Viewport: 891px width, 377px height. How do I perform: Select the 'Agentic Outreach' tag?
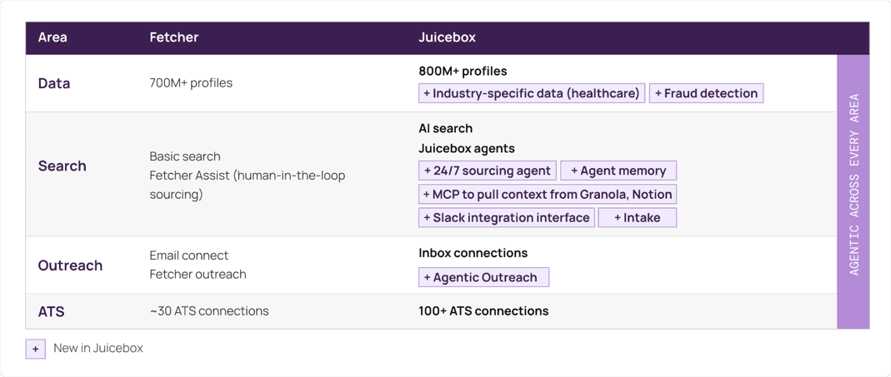click(x=483, y=277)
